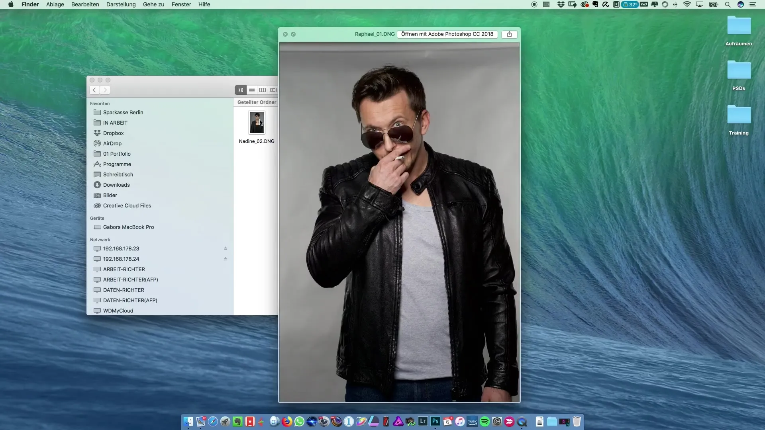Switch Finder to Cover Flow view
The height and width of the screenshot is (430, 765).
[273, 90]
